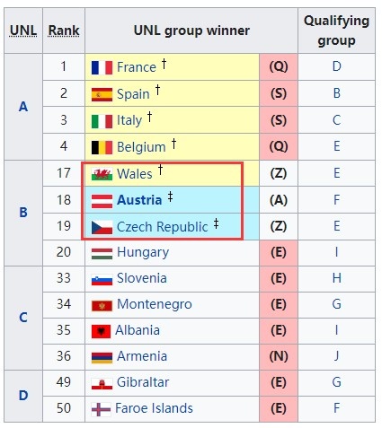Open the bold Austria link
This screenshot has height=428, width=382.
tap(139, 200)
